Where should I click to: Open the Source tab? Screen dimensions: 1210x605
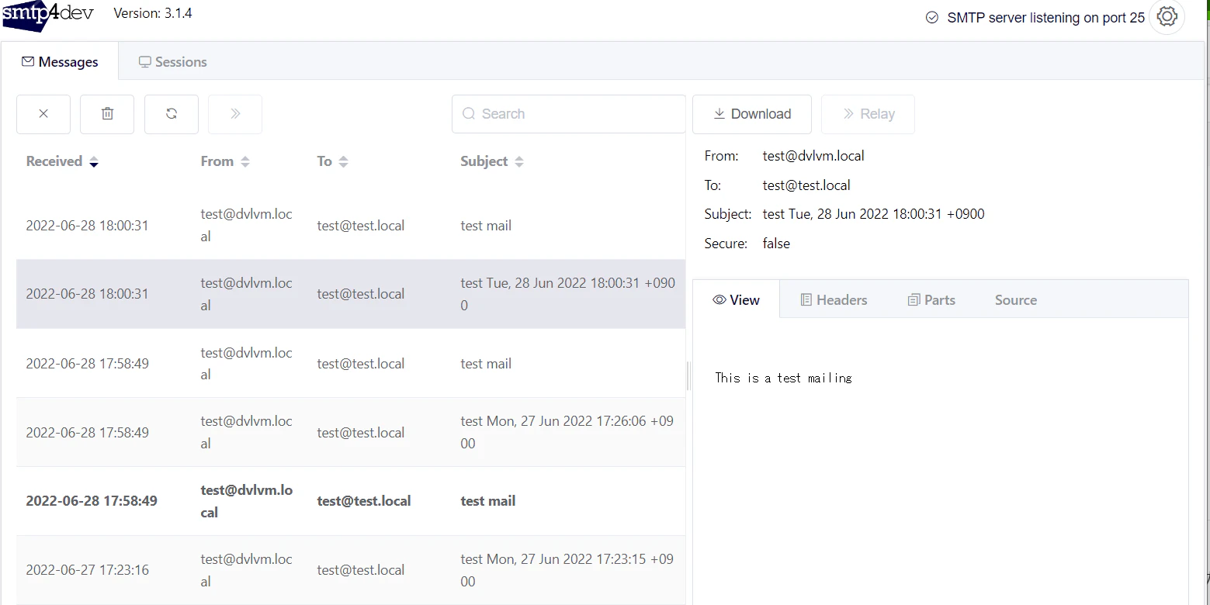click(1016, 300)
